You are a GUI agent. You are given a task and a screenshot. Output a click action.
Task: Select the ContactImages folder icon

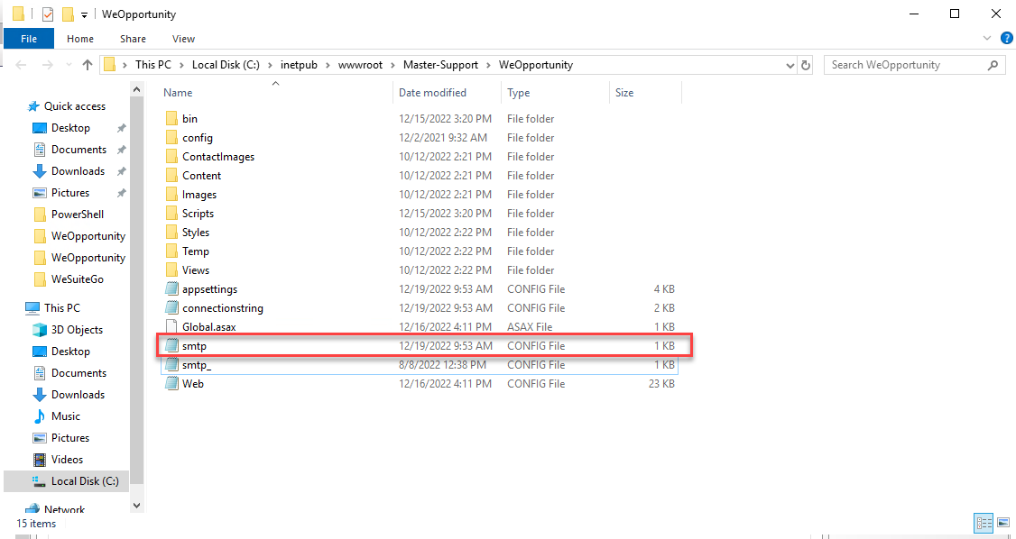(171, 157)
